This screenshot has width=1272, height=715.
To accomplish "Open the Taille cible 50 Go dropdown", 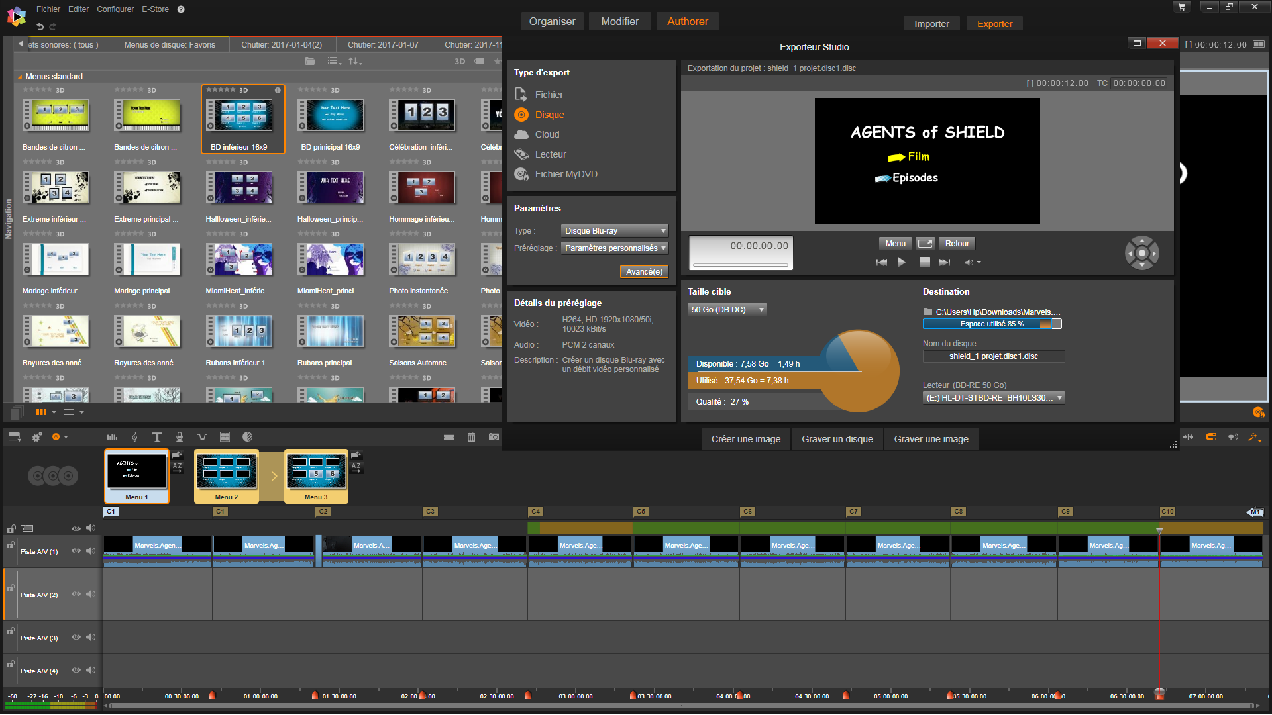I will [727, 310].
